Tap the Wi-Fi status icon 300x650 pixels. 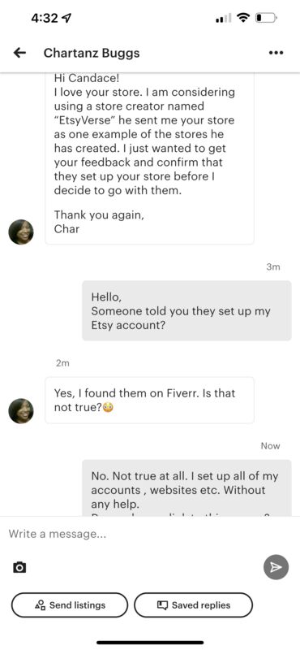pyautogui.click(x=243, y=18)
